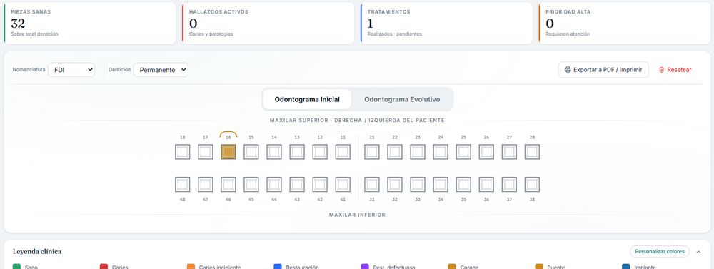Select tooth 36 in the lower jaw
714x269 pixels.
486,184
